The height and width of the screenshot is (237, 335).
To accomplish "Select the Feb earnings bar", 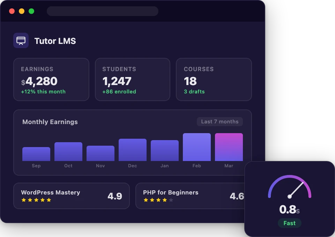I will click(x=197, y=147).
